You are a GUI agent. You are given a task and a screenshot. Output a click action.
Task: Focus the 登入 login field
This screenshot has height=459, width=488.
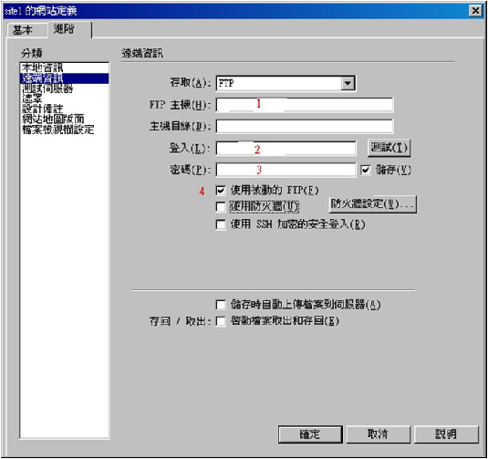pyautogui.click(x=286, y=148)
